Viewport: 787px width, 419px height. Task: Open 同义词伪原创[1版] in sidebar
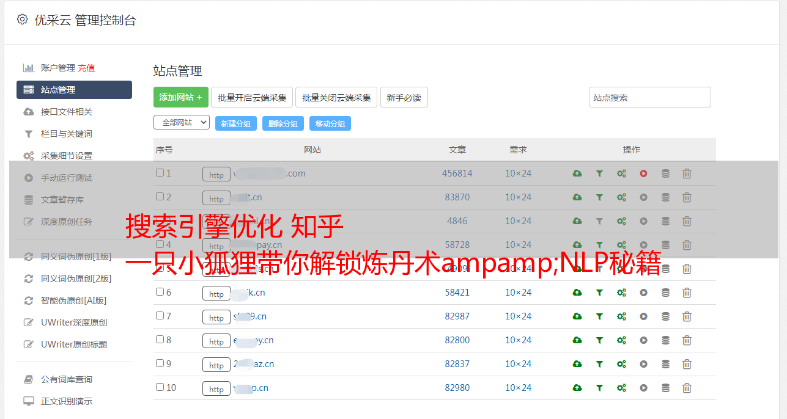click(x=76, y=257)
